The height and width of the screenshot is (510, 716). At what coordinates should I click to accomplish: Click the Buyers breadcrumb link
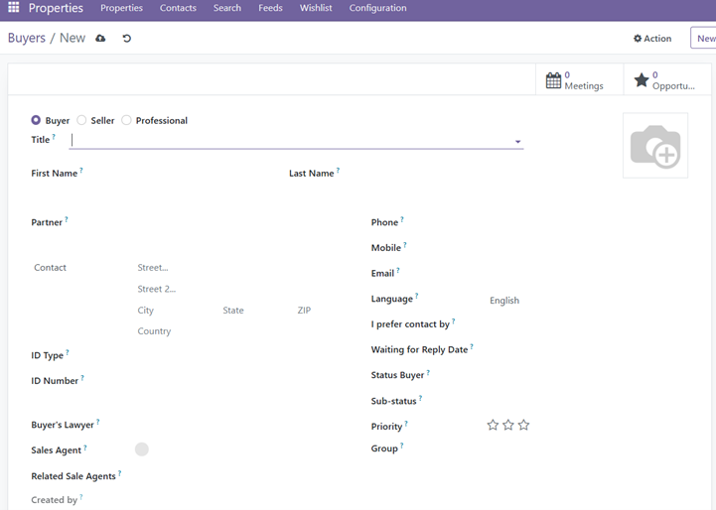pyautogui.click(x=26, y=38)
